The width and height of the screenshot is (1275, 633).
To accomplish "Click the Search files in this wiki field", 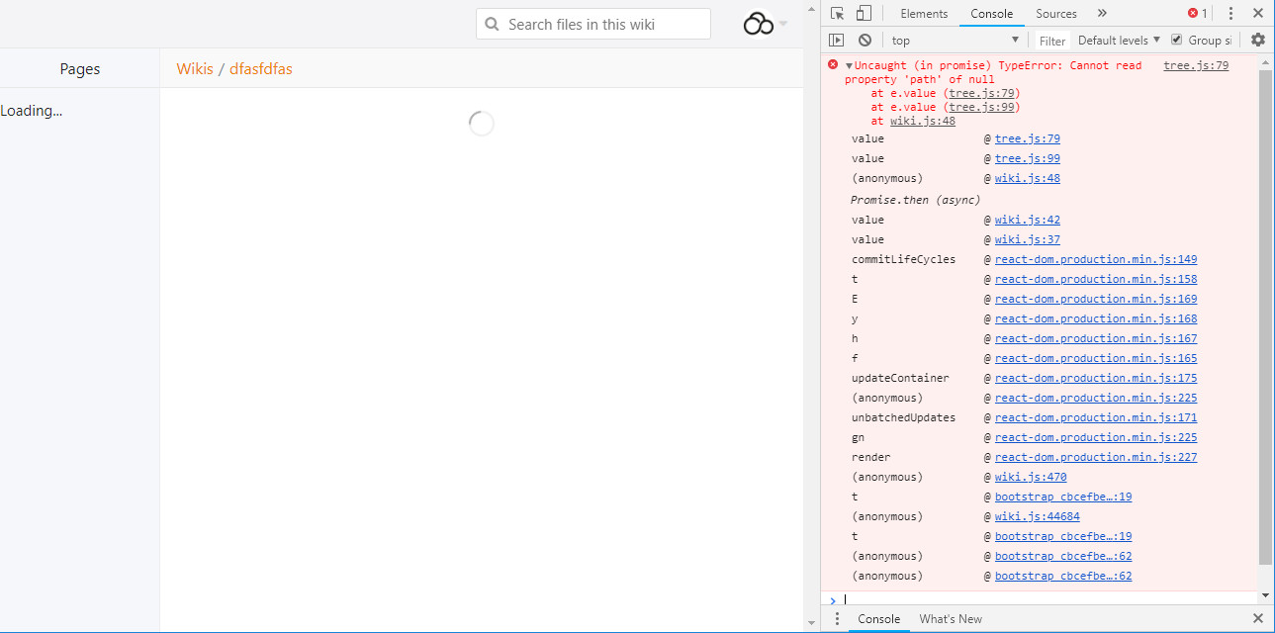I will (593, 25).
